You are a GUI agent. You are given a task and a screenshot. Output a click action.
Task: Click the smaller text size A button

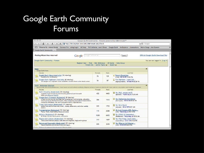57,44
